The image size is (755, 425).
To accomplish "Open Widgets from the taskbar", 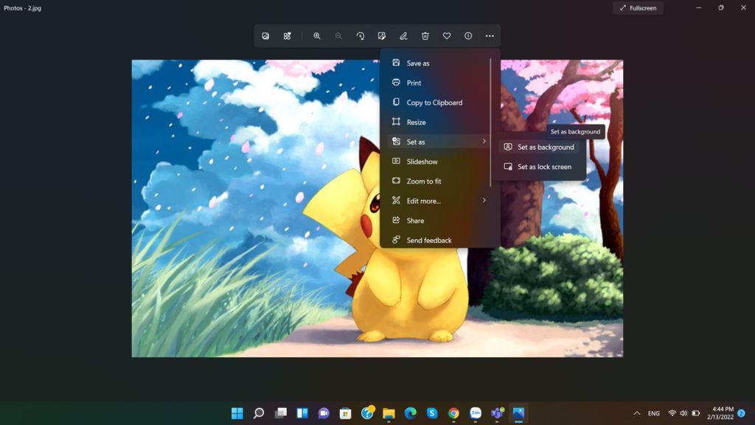I will [302, 413].
